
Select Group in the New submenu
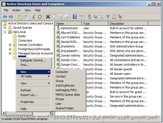[x=68, y=81]
